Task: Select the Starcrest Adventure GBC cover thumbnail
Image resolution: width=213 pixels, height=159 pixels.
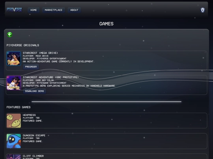Action: click(x=14, y=83)
